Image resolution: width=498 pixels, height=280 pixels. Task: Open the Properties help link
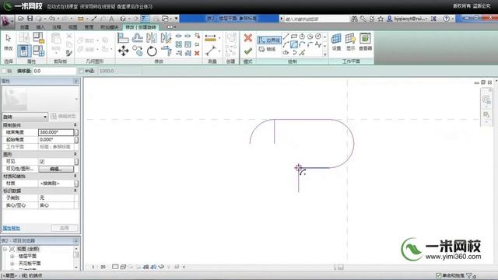(12, 228)
